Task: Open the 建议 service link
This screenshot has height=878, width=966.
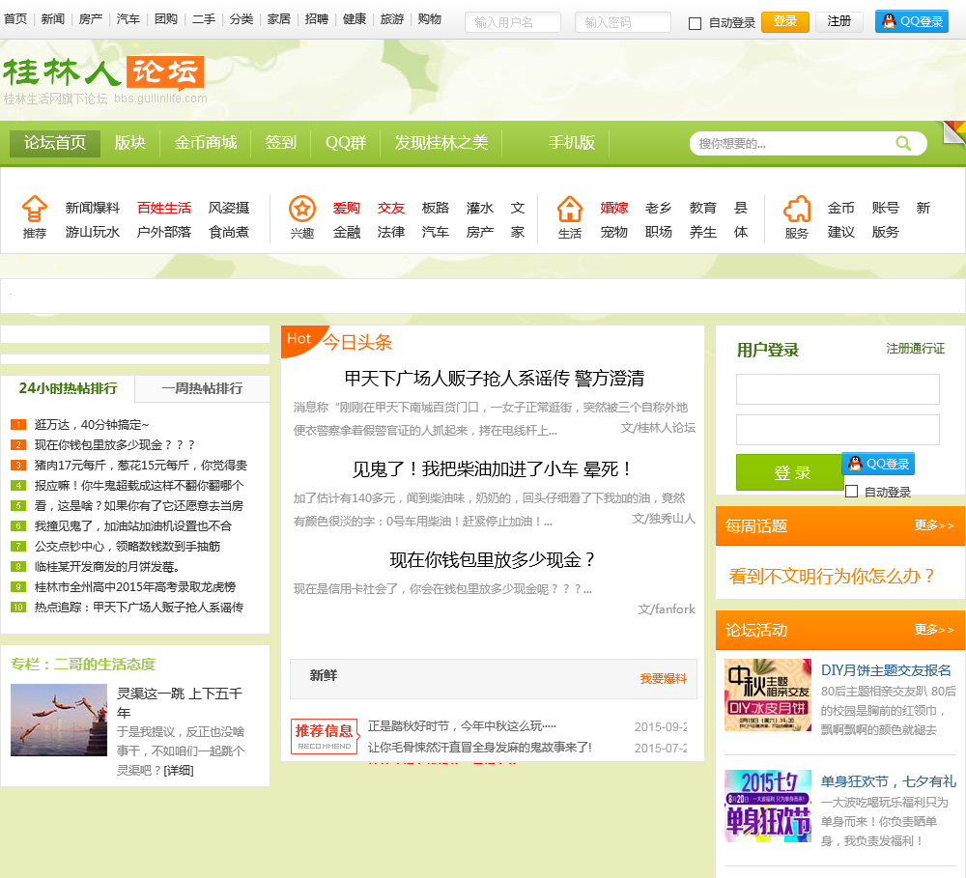Action: coord(840,232)
